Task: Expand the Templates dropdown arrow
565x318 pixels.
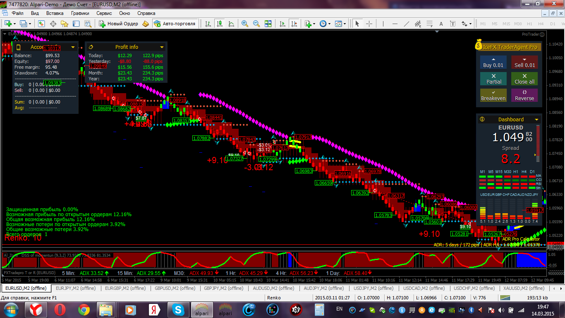Action: (345, 24)
